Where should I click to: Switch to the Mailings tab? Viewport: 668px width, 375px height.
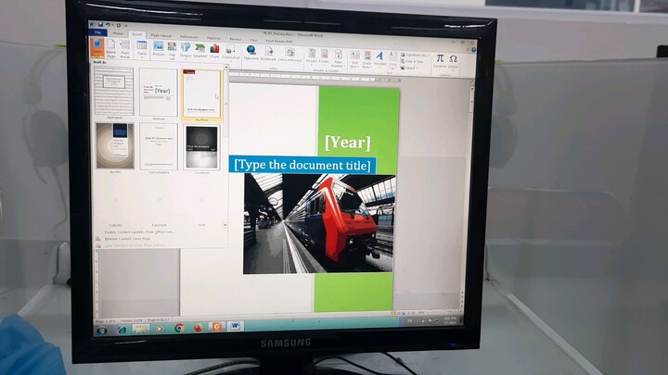(x=214, y=38)
